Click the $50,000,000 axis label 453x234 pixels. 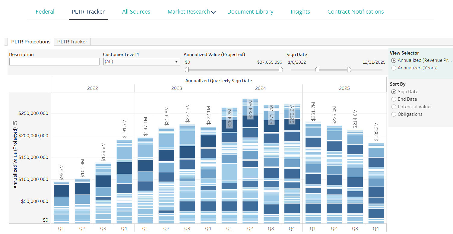point(35,201)
